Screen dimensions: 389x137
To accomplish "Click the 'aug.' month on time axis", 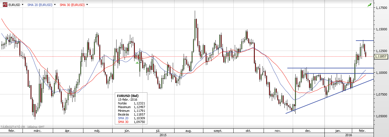I will click(x=189, y=131).
